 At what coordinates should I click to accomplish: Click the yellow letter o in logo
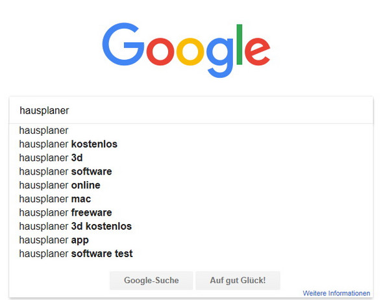[x=190, y=52]
